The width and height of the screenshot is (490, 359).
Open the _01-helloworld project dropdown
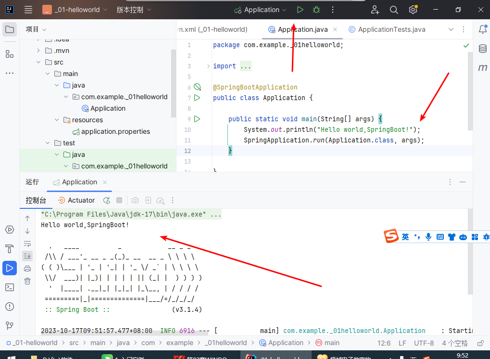75,10
